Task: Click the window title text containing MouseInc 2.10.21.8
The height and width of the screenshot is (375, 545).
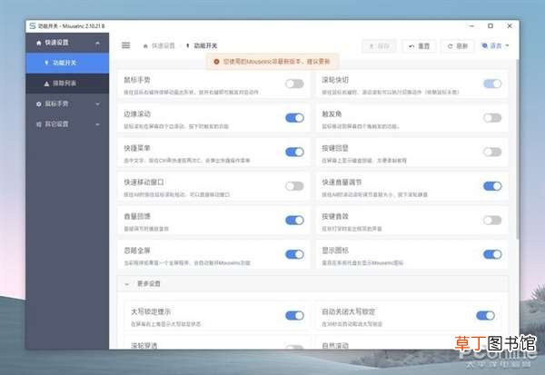Action: pyautogui.click(x=71, y=26)
